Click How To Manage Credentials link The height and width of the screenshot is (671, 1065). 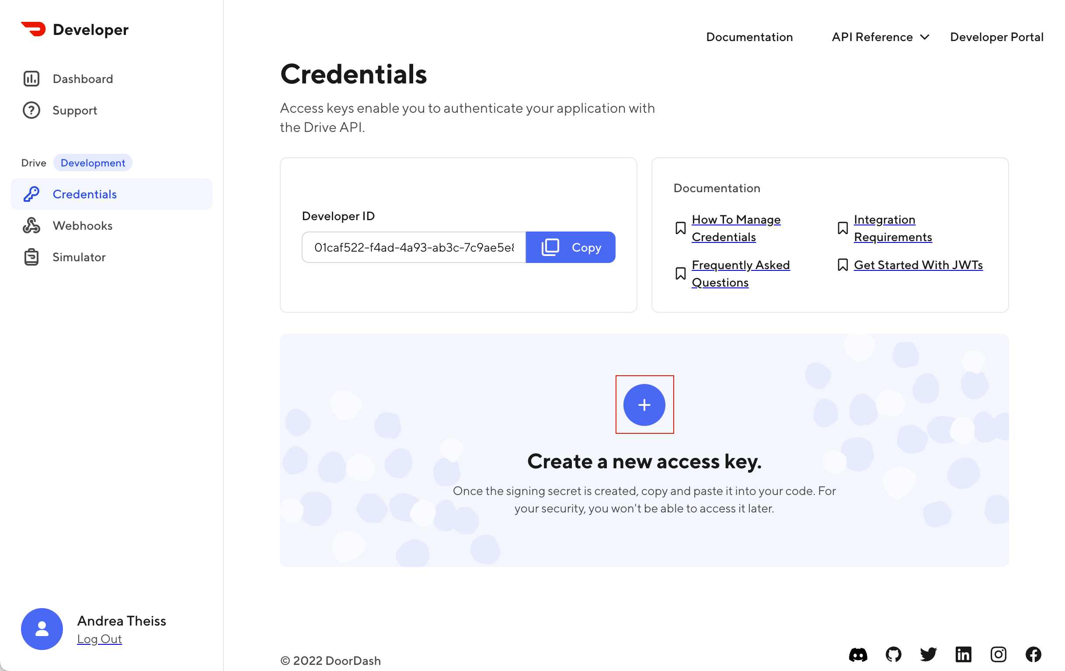(x=735, y=227)
